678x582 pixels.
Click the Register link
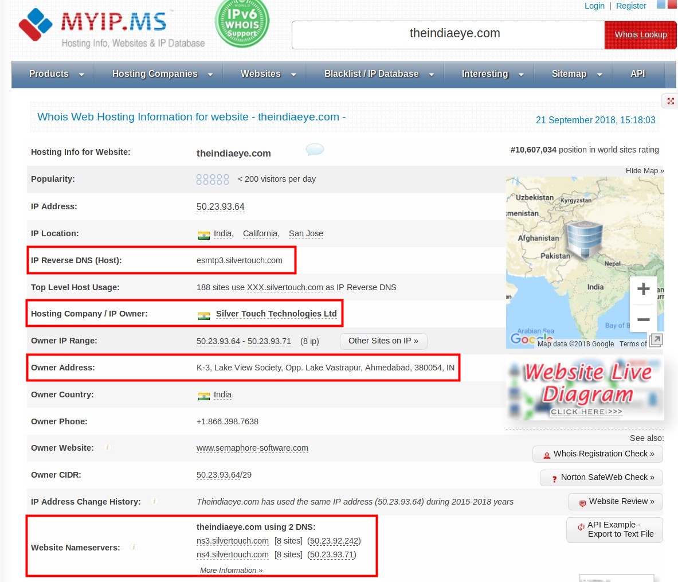(631, 6)
